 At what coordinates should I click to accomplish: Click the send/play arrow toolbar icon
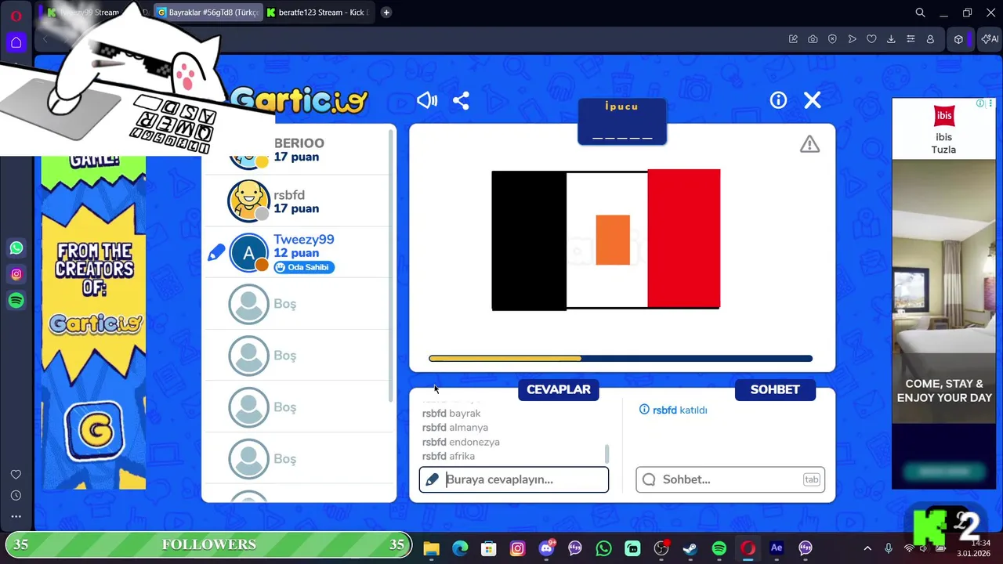(852, 39)
